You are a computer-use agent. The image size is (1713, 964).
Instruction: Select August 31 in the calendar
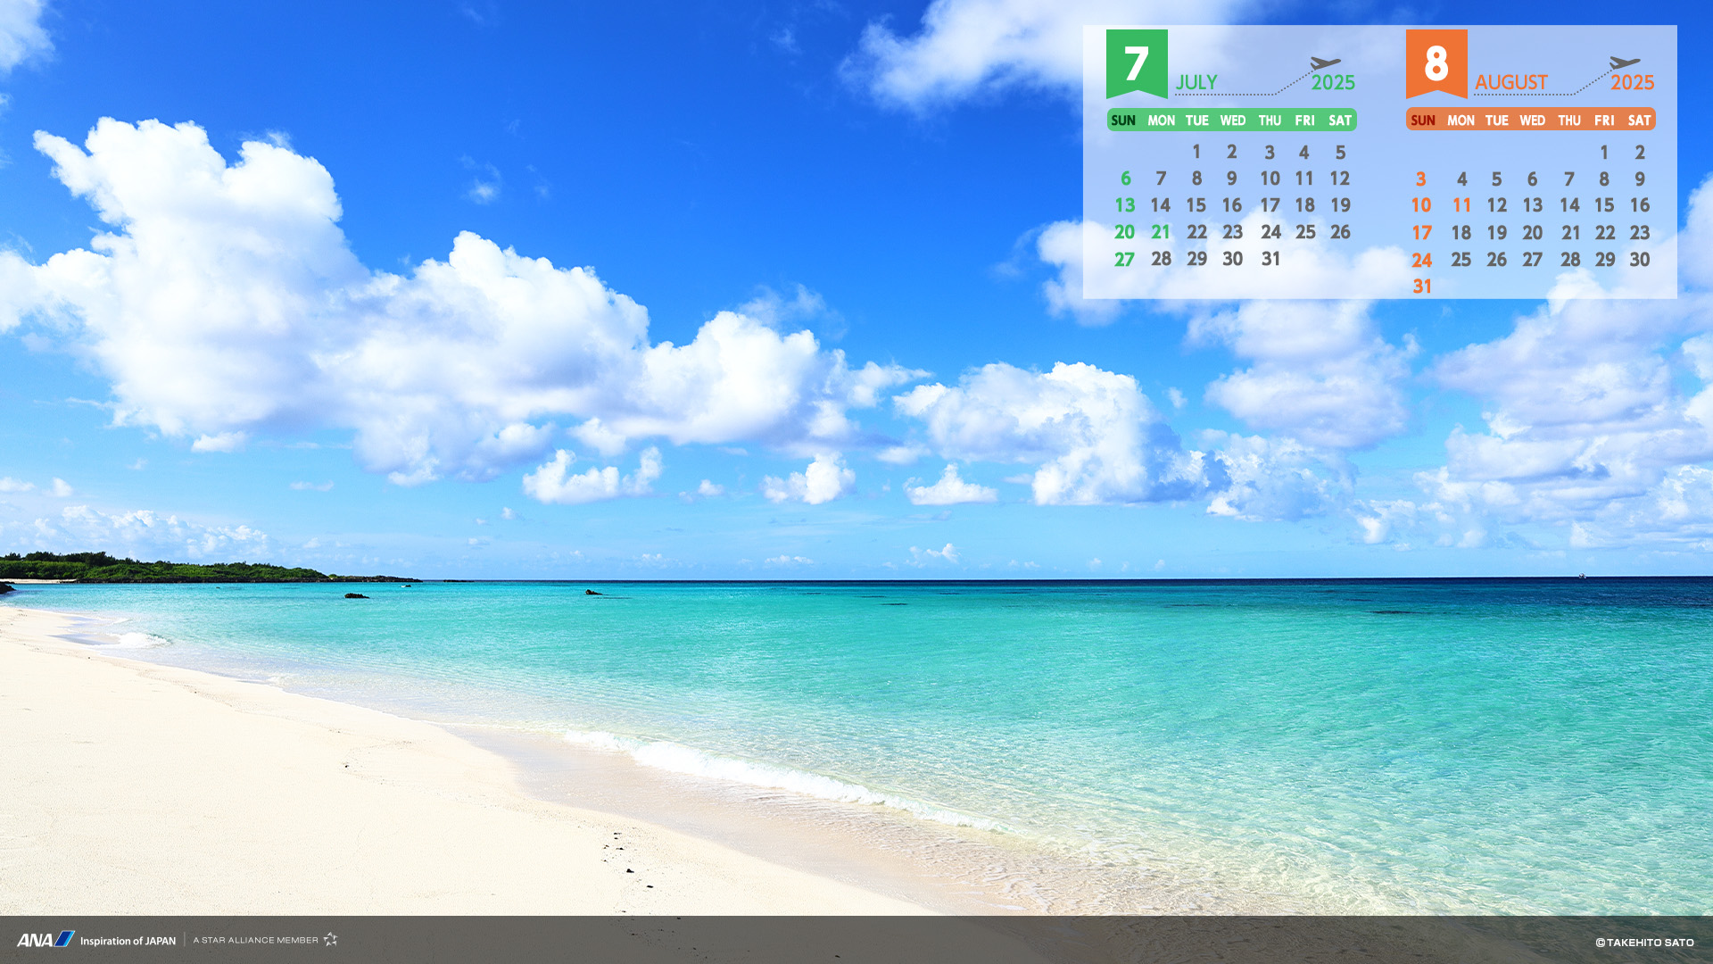point(1421,287)
